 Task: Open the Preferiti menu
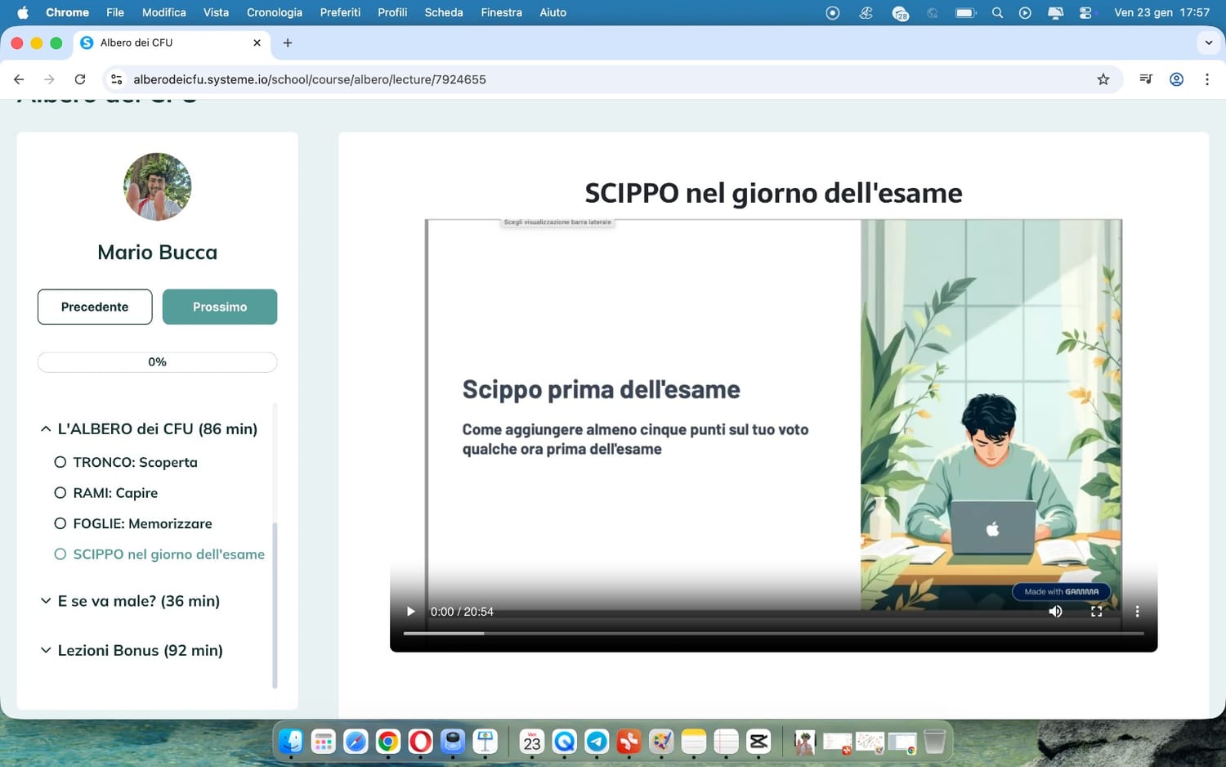click(x=340, y=12)
